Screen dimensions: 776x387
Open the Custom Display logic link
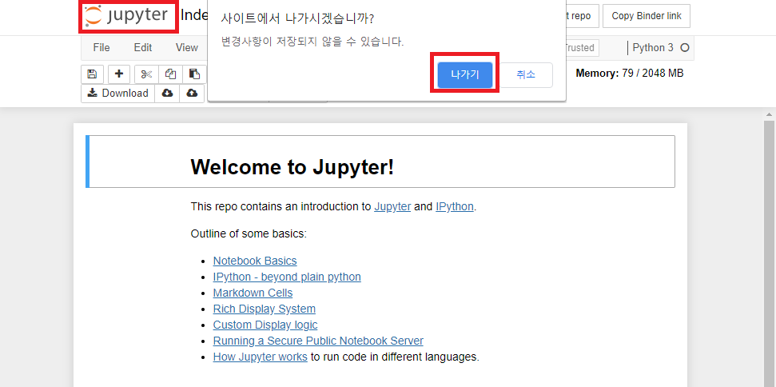[x=265, y=325]
